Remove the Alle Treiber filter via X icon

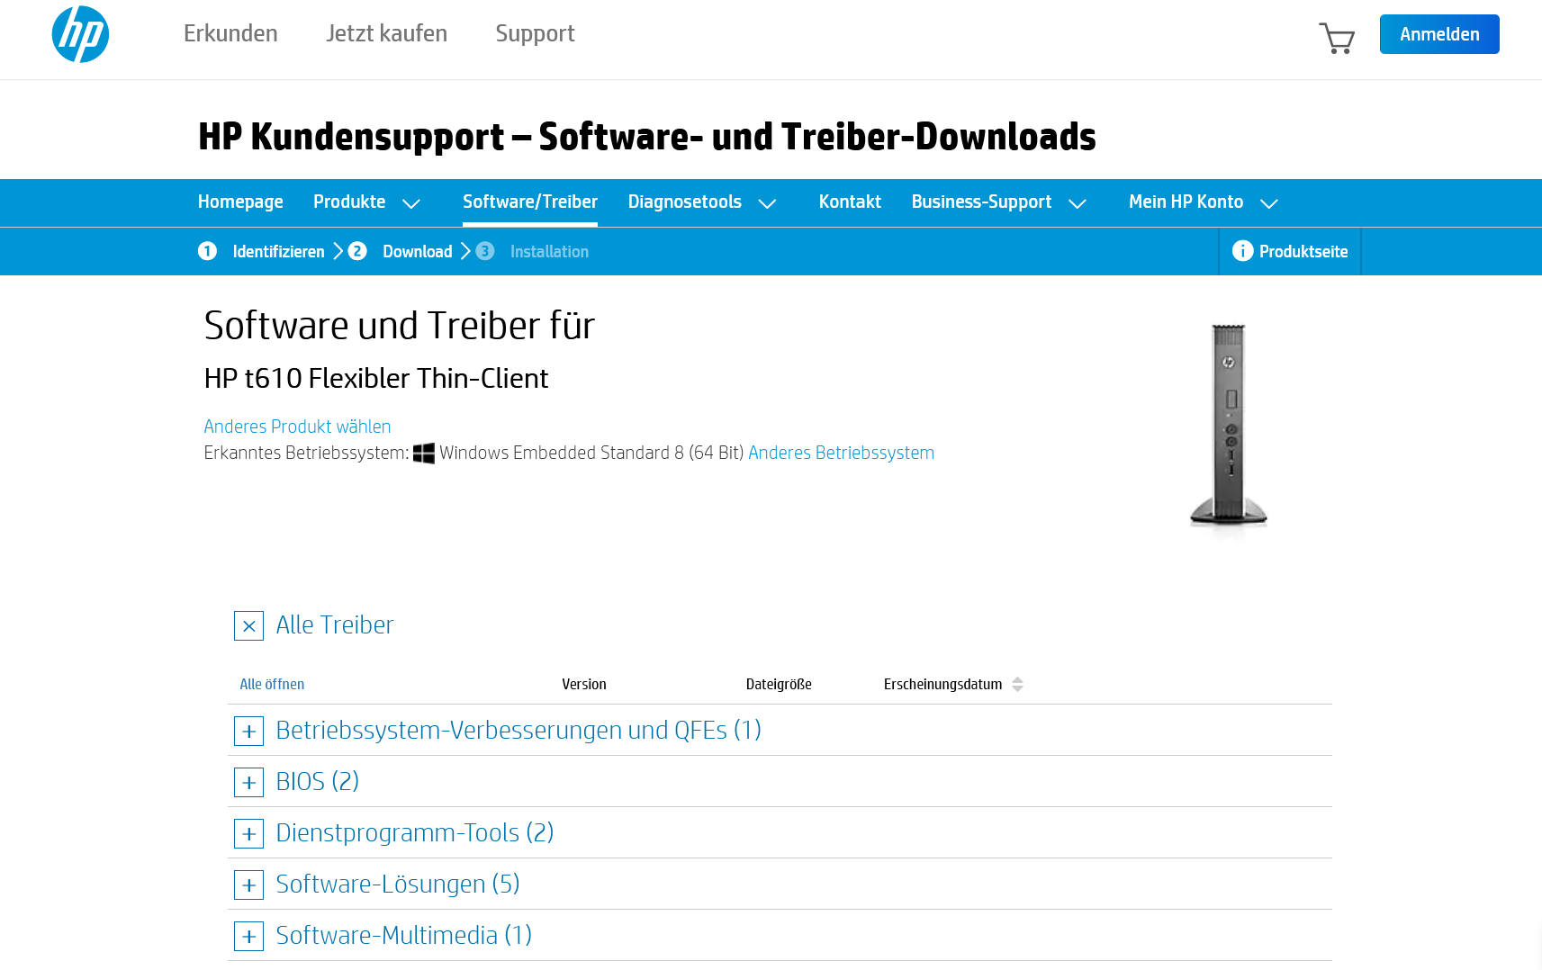pos(248,626)
